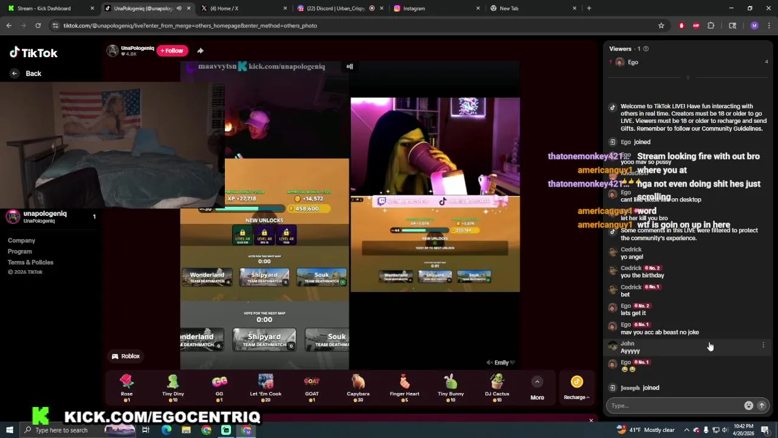
Task: Send a Capybara gift
Action: click(x=358, y=388)
